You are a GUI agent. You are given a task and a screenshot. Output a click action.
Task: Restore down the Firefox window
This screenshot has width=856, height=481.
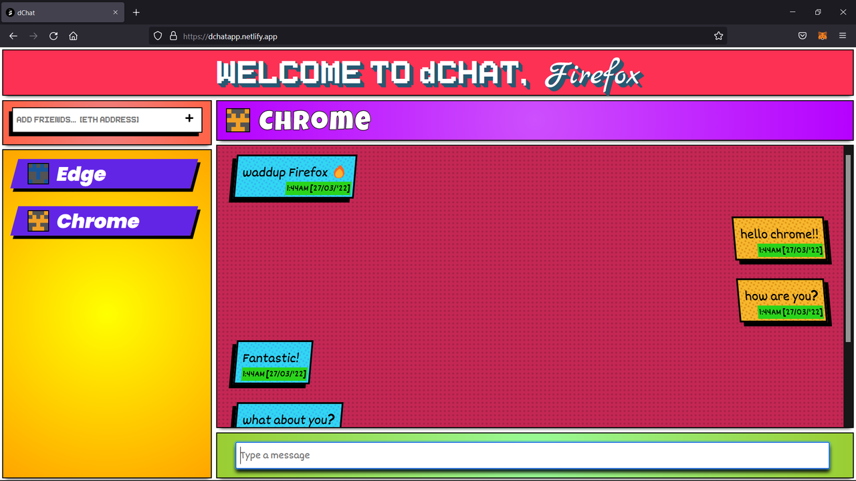(817, 12)
